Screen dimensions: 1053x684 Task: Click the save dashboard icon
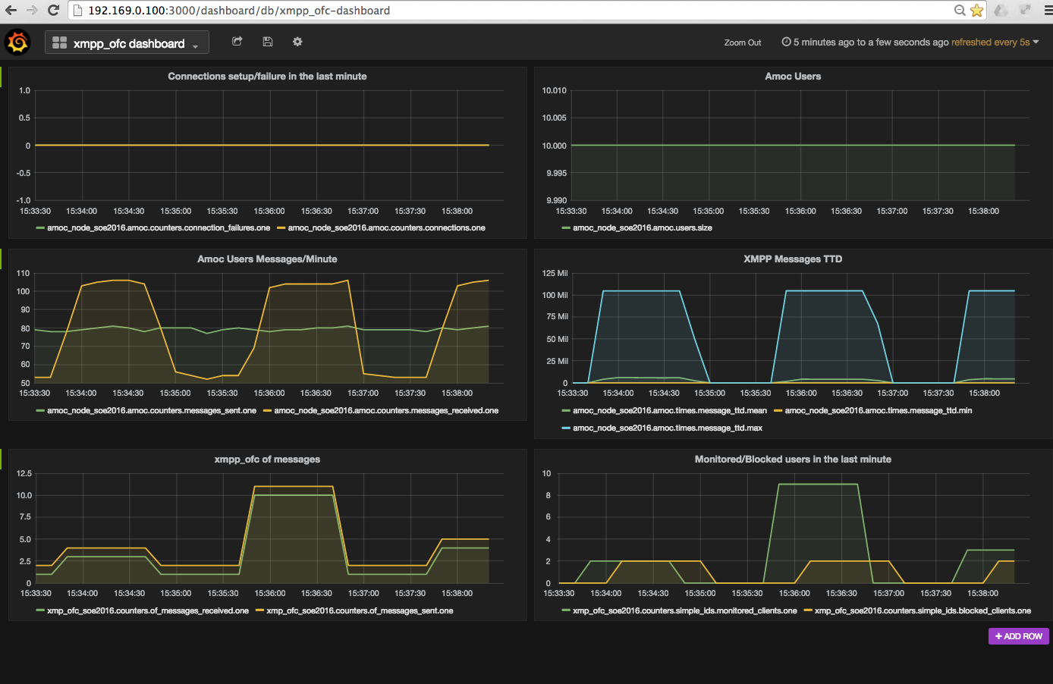tap(268, 42)
